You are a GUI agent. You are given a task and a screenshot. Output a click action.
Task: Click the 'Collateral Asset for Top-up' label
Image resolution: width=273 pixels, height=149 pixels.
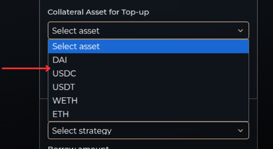click(98, 12)
